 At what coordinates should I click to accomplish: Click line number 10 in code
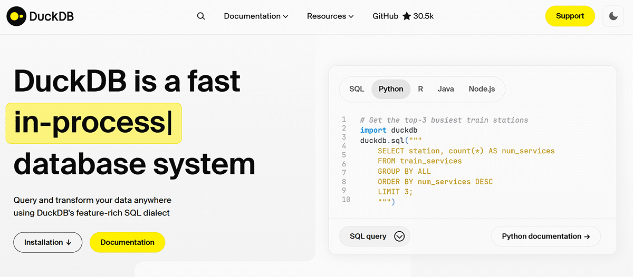[346, 200]
